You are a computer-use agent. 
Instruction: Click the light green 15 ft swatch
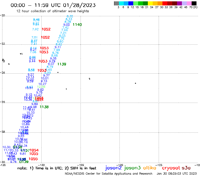pos(136,3)
